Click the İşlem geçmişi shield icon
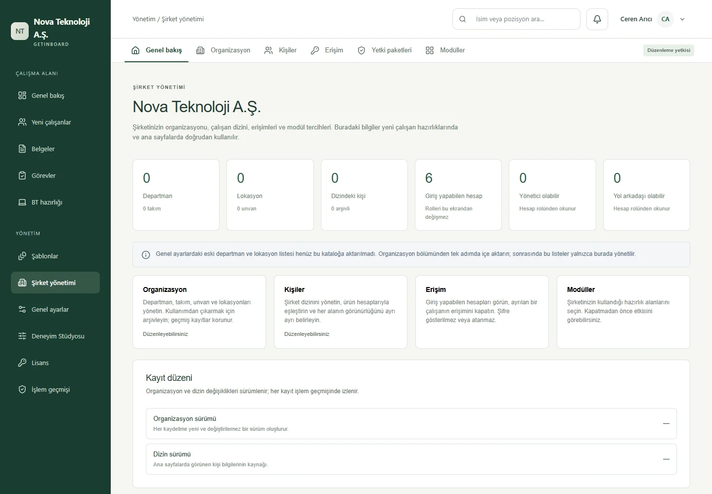712x494 pixels. [22, 389]
